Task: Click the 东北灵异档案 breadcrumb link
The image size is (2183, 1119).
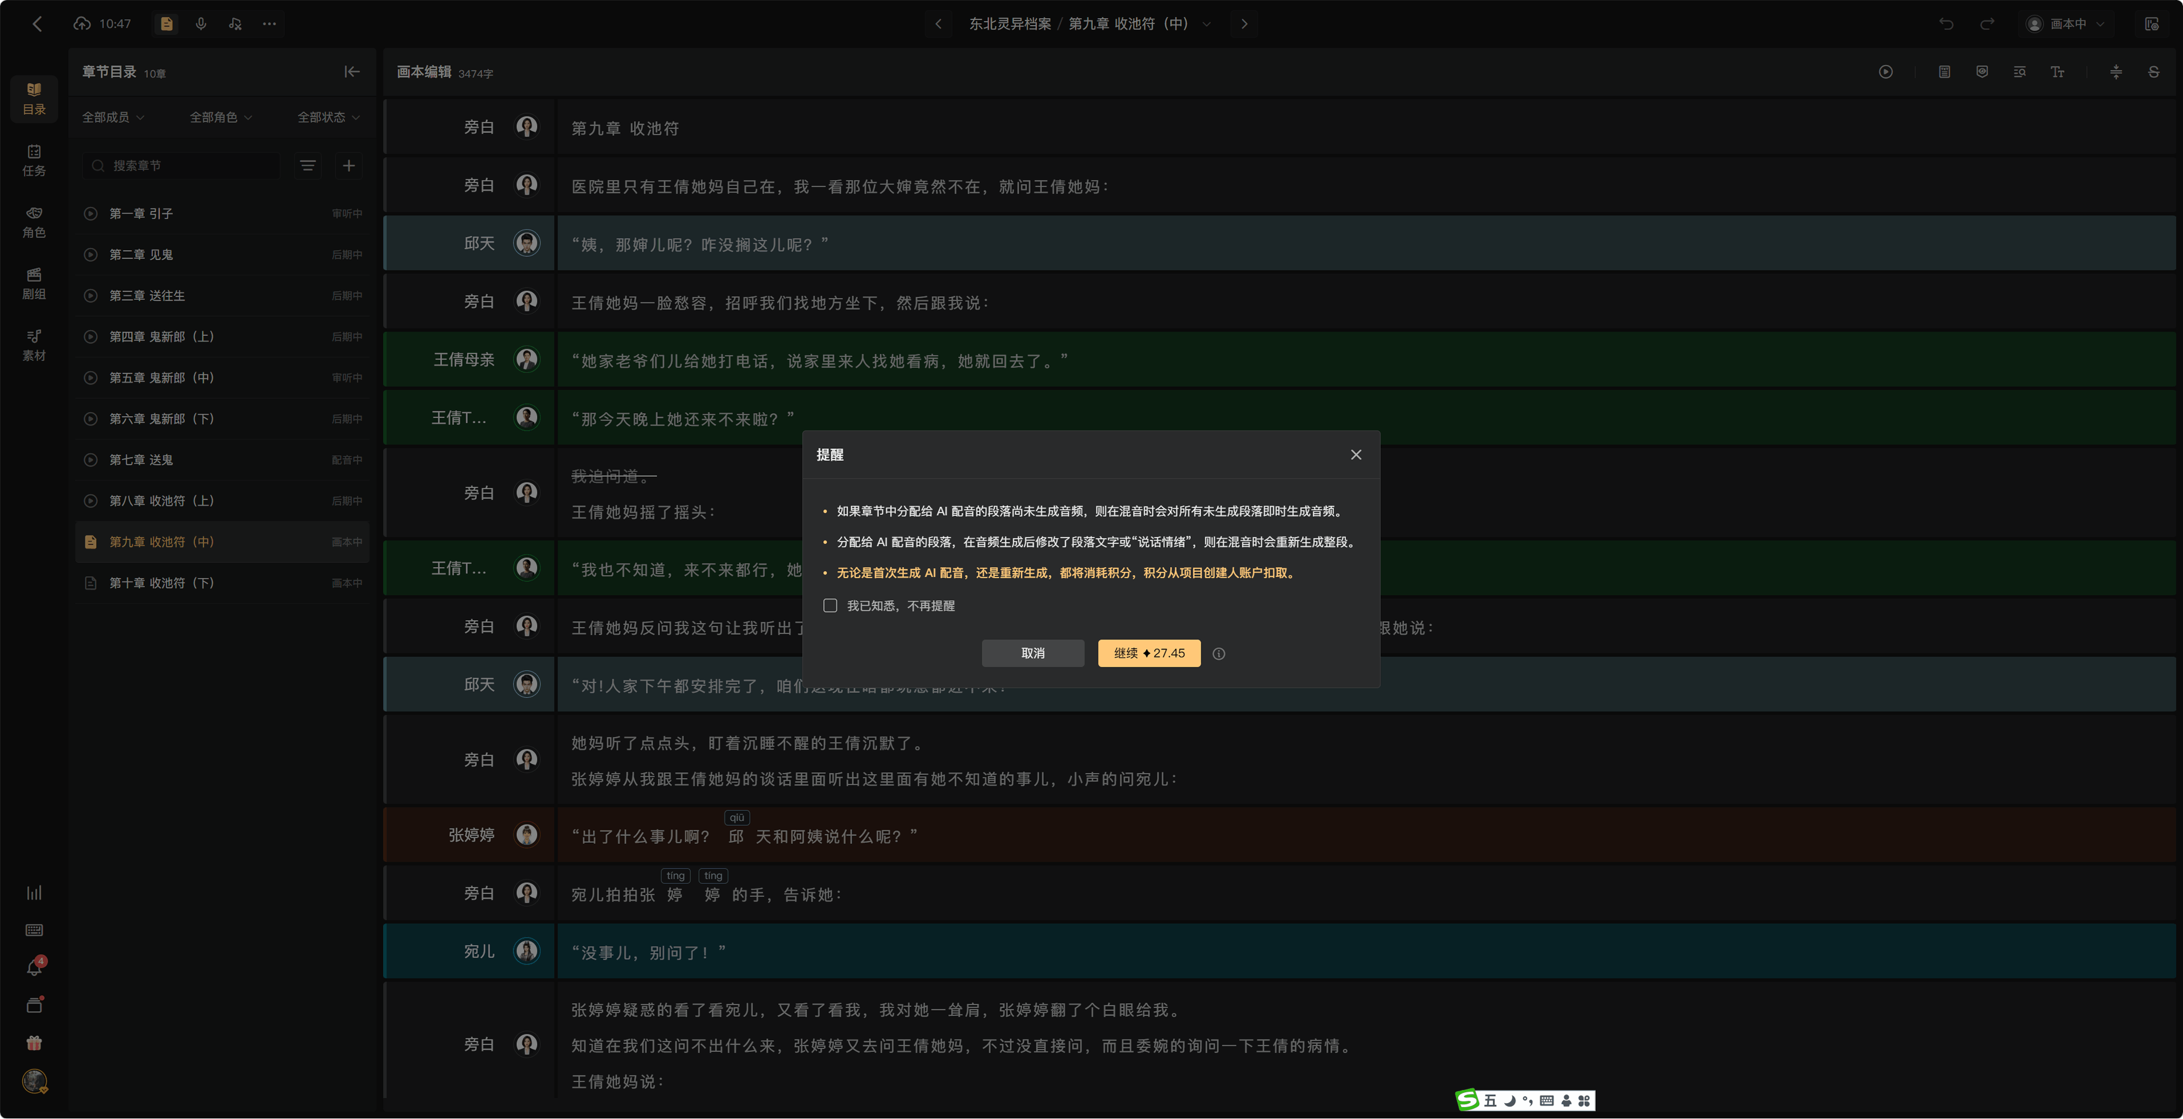Action: pyautogui.click(x=1010, y=24)
